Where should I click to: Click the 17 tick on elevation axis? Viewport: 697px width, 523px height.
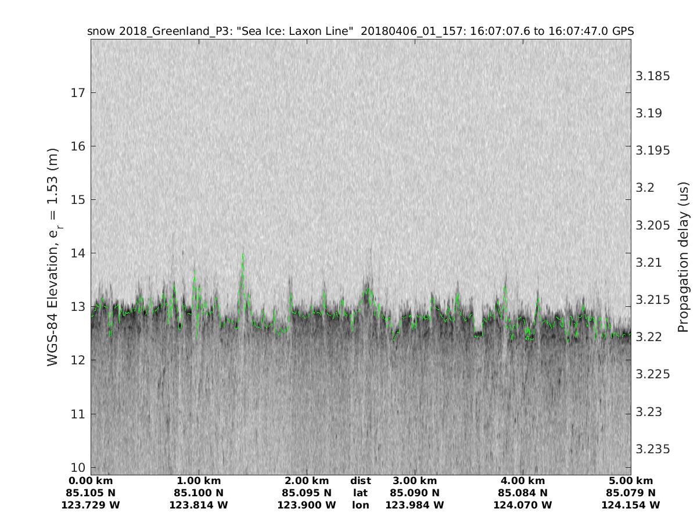[x=77, y=93]
